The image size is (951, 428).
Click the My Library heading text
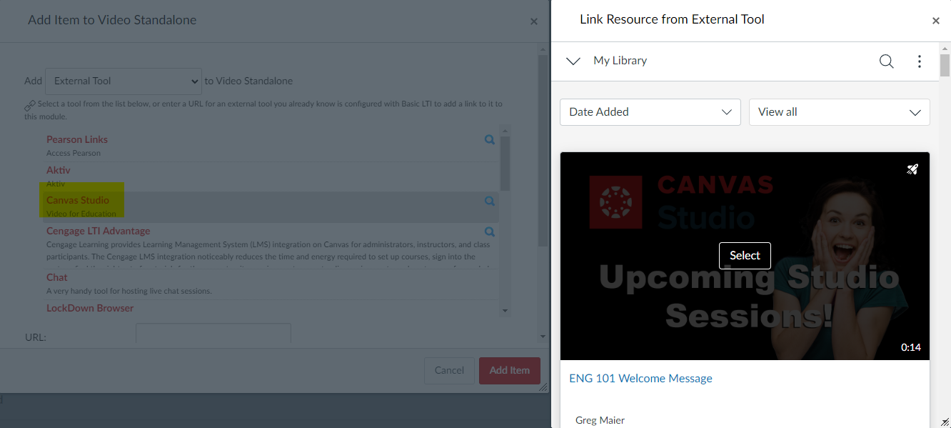(620, 61)
